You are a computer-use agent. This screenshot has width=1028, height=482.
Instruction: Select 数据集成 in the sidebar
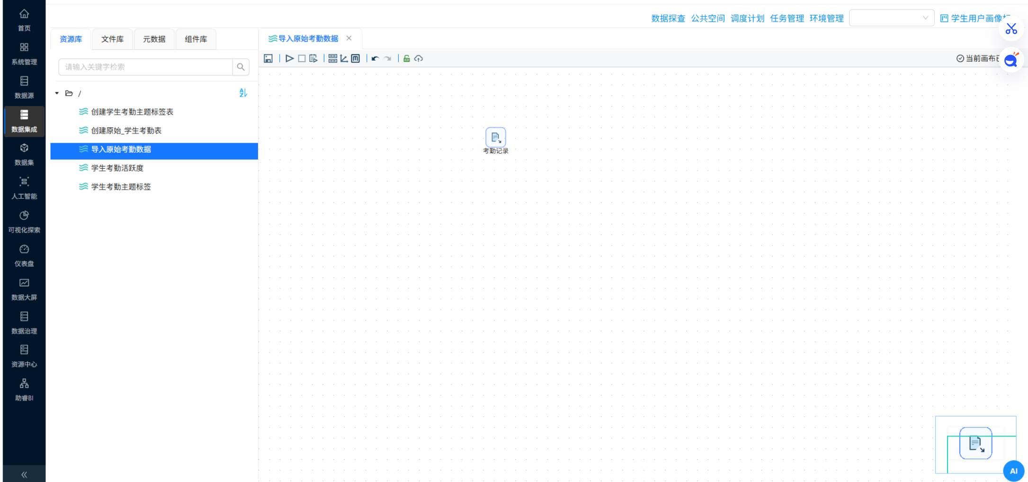click(x=24, y=121)
